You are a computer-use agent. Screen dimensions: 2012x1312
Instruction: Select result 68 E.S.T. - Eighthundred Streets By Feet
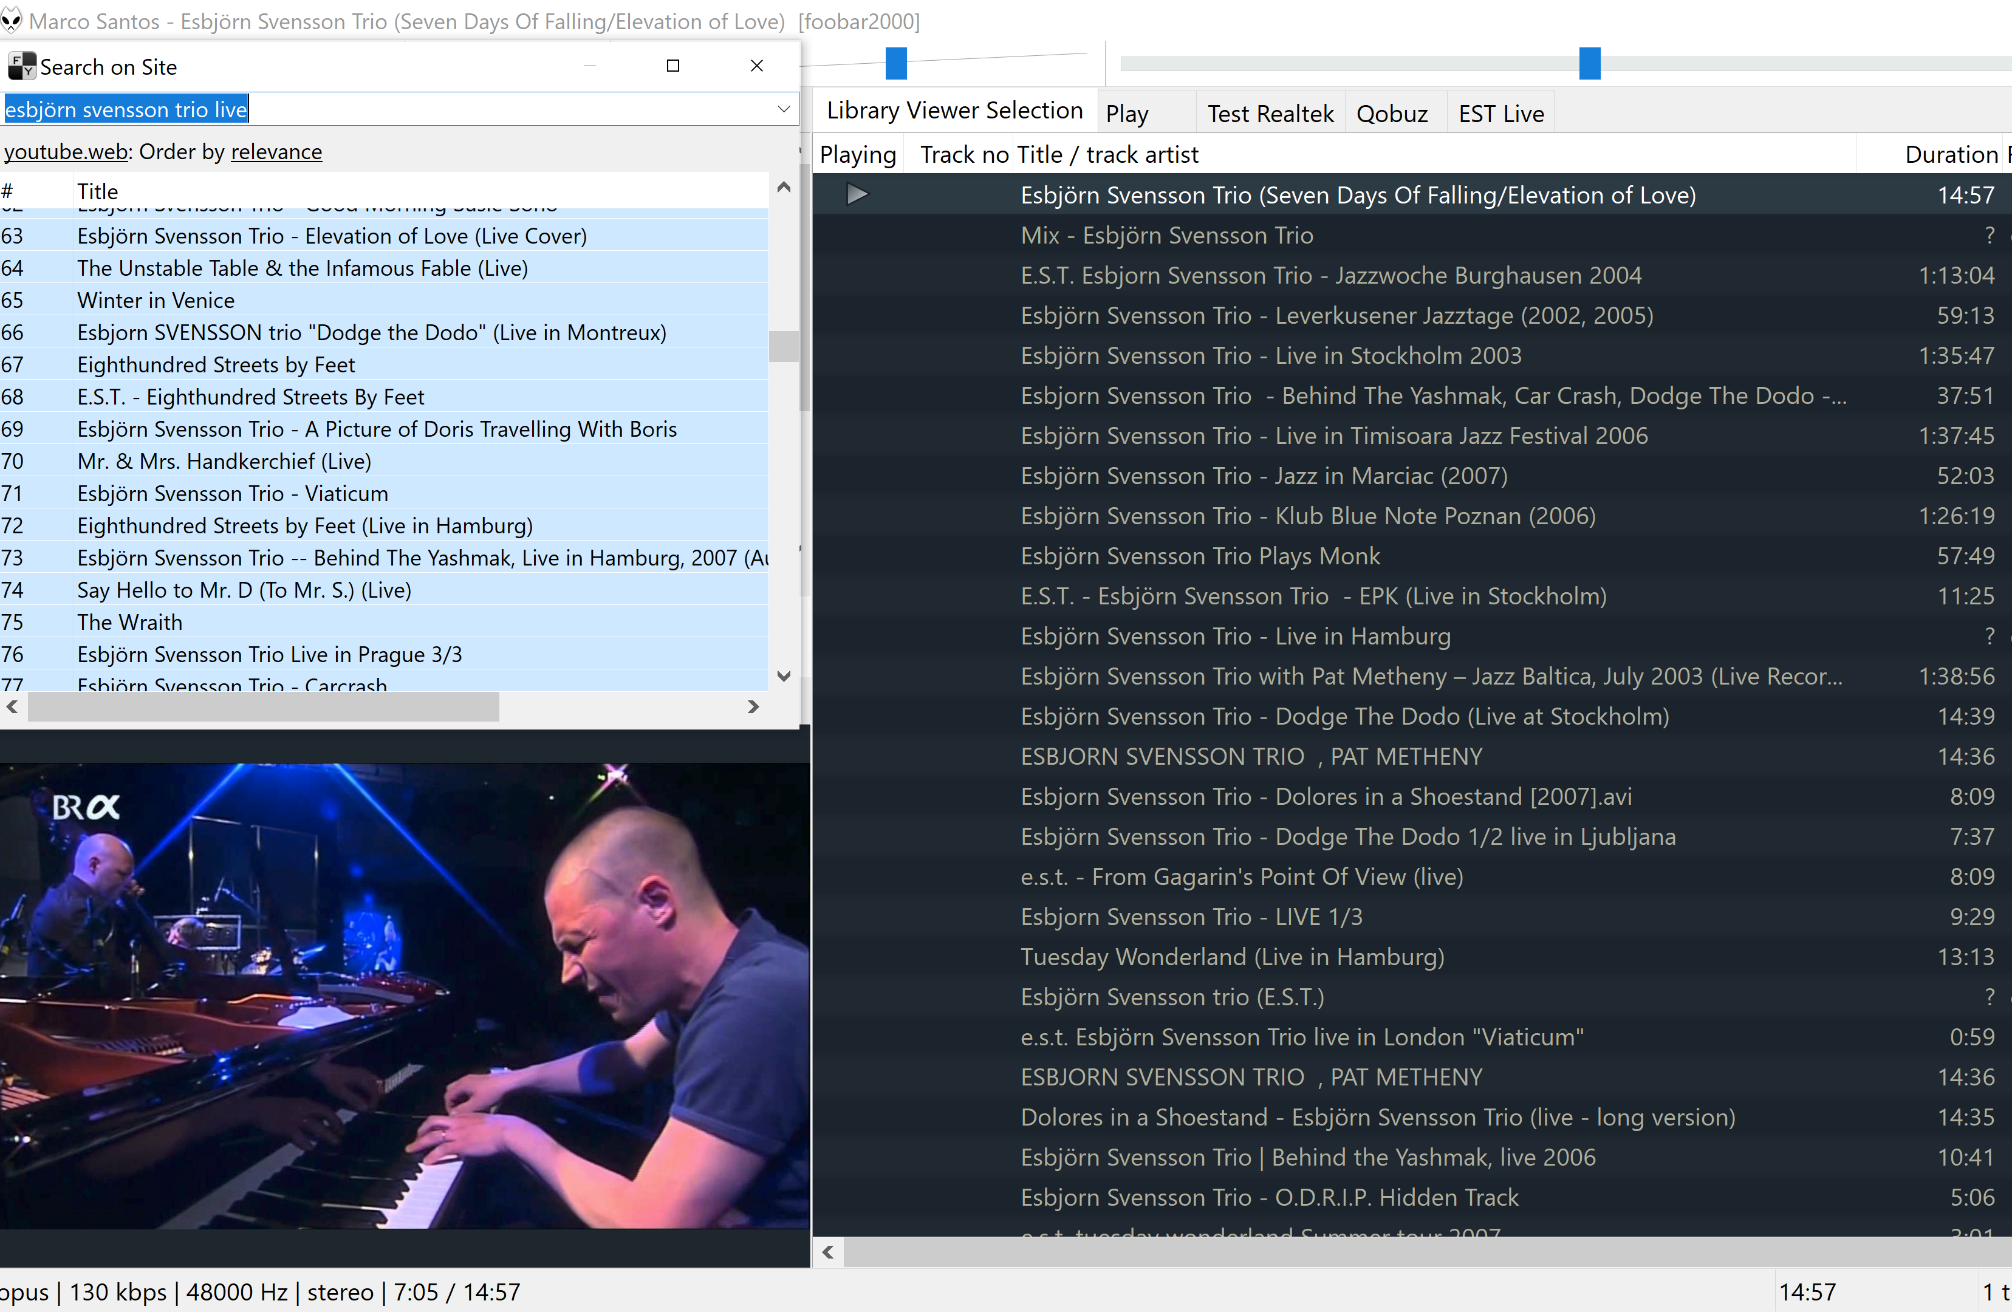385,397
